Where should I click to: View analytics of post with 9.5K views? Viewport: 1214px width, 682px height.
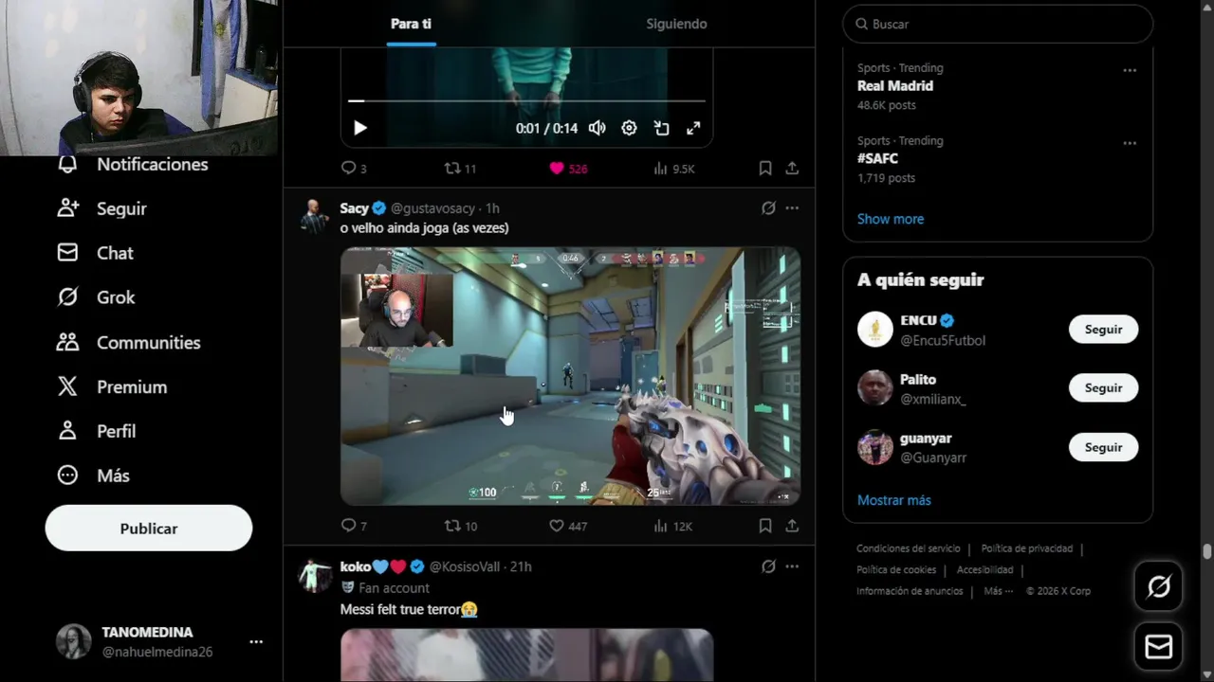pyautogui.click(x=673, y=168)
